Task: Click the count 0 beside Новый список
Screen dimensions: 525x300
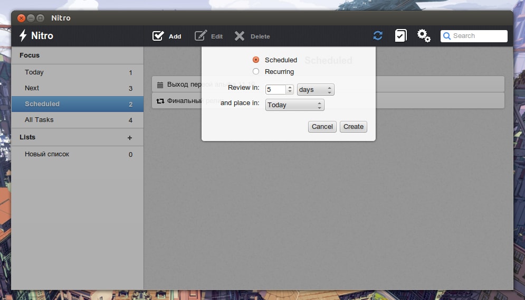Action: (130, 155)
